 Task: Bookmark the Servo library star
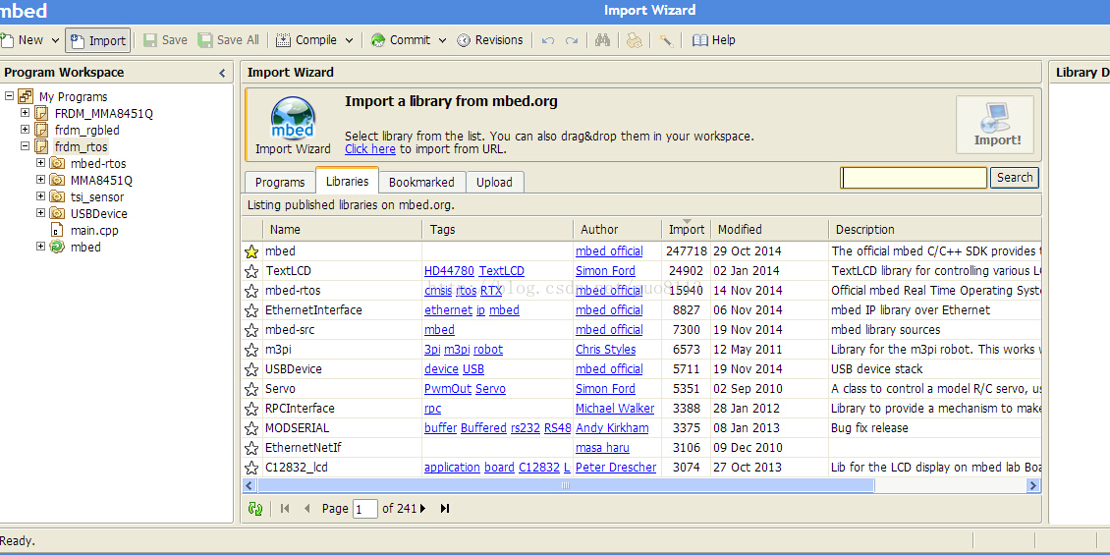pyautogui.click(x=251, y=389)
